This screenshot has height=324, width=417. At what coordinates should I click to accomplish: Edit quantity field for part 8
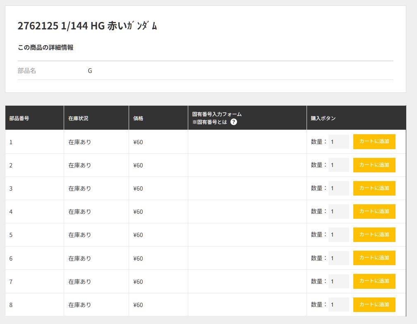338,305
